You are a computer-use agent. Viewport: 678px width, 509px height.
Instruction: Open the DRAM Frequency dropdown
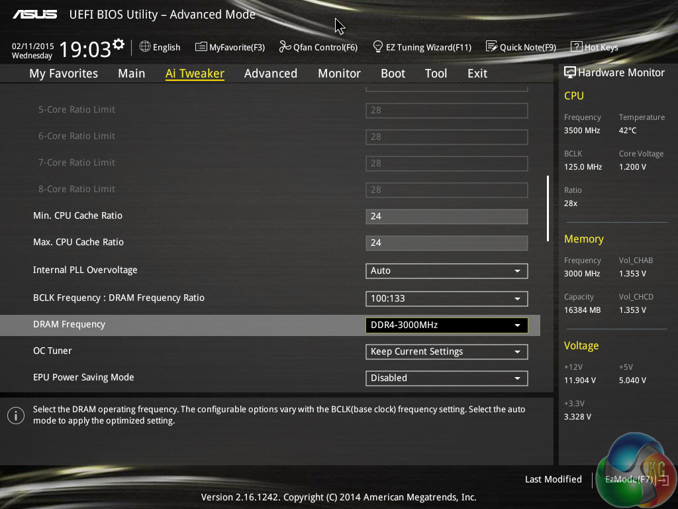click(x=447, y=325)
